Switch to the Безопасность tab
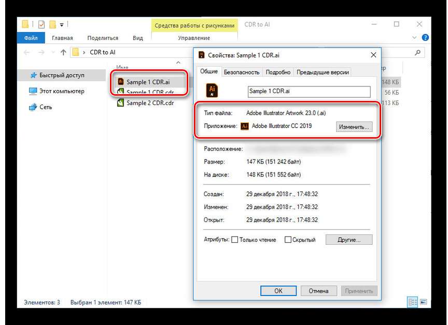This screenshot has width=448, height=325. point(242,72)
